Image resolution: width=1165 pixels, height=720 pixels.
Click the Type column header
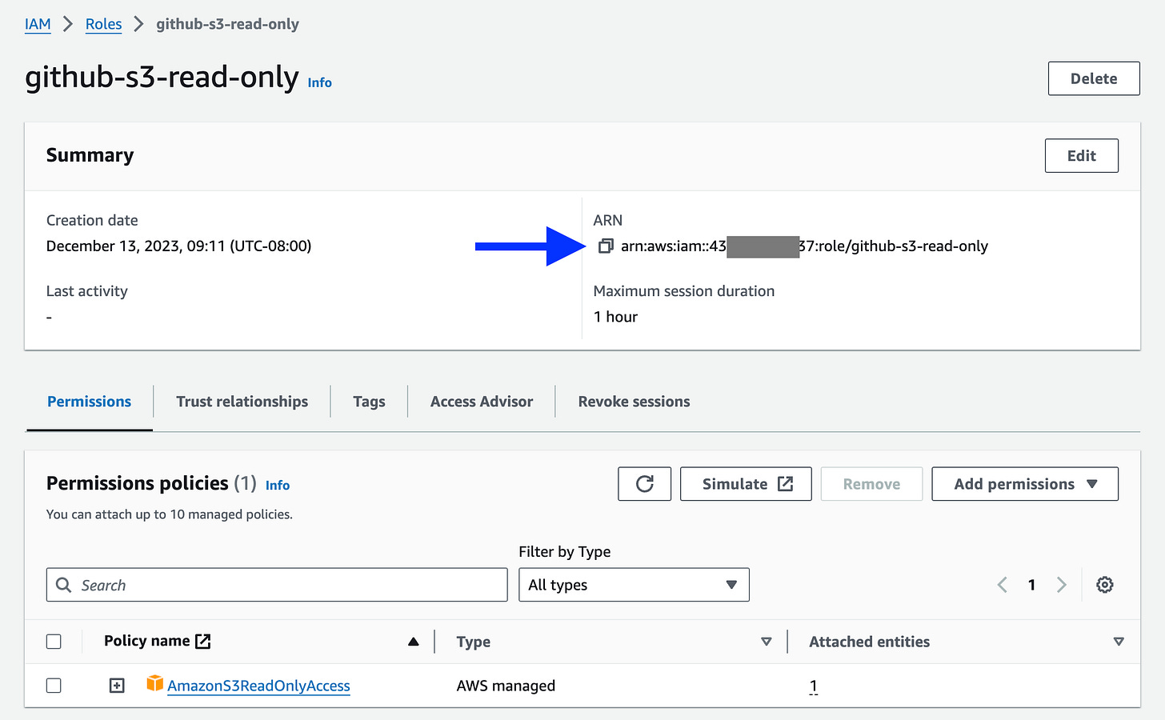474,642
